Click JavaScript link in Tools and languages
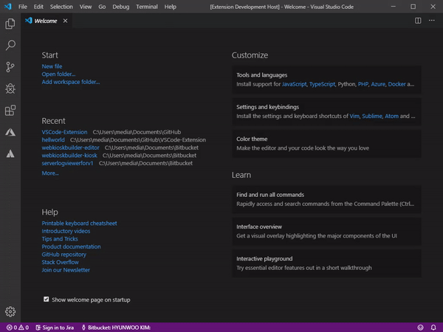This screenshot has height=332, width=443. 294,84
